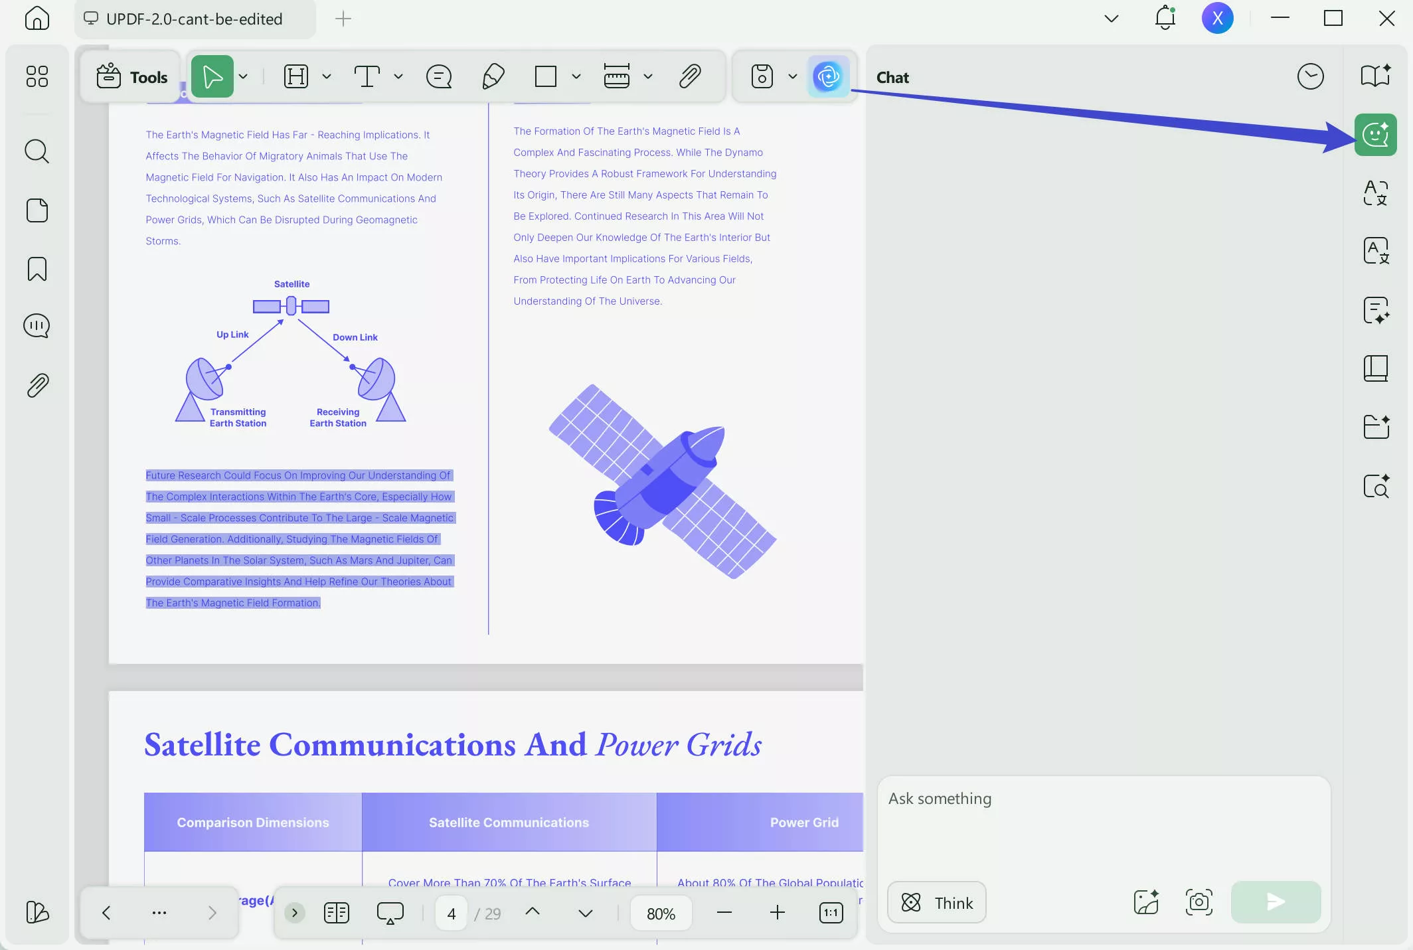Open the search panel in left sidebar

point(37,151)
